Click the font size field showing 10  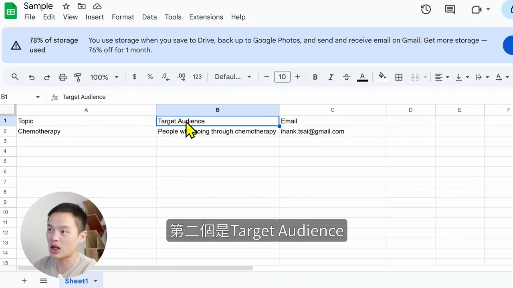(282, 77)
